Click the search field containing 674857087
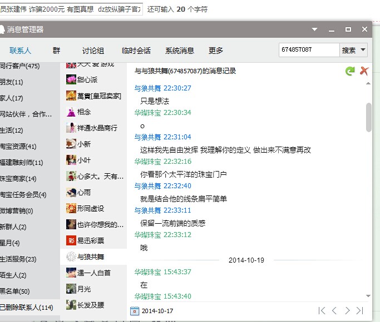Viewport: 380px width, 322px height. coord(309,50)
